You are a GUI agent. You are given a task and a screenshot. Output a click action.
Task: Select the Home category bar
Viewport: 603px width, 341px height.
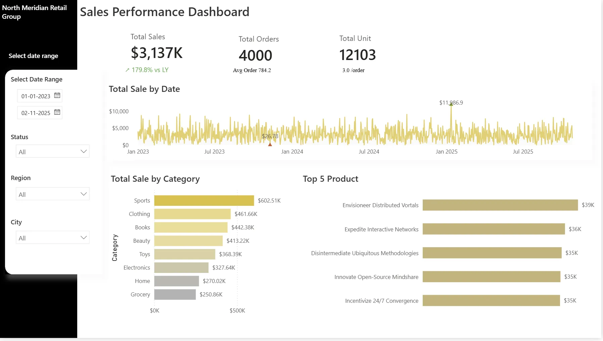tap(177, 281)
